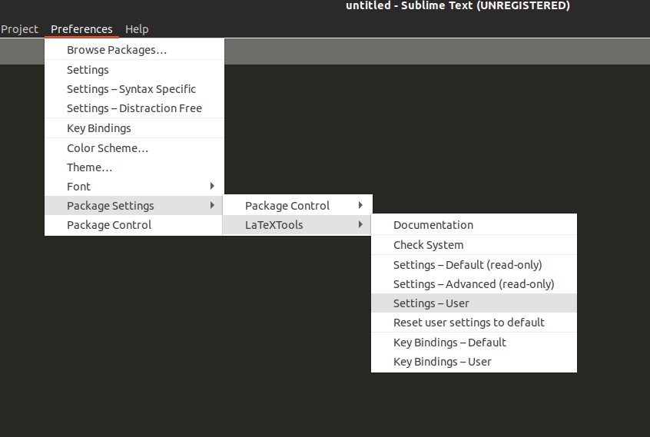Select Settings – Syntax Specific
Image resolution: width=650 pixels, height=437 pixels.
click(x=134, y=89)
